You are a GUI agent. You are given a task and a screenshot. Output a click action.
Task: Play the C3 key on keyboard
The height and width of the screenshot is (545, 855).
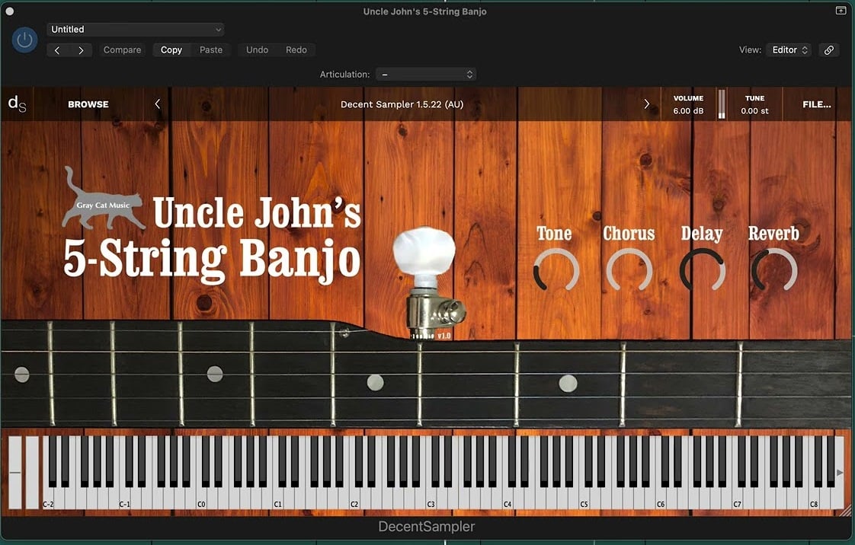pyautogui.click(x=431, y=498)
